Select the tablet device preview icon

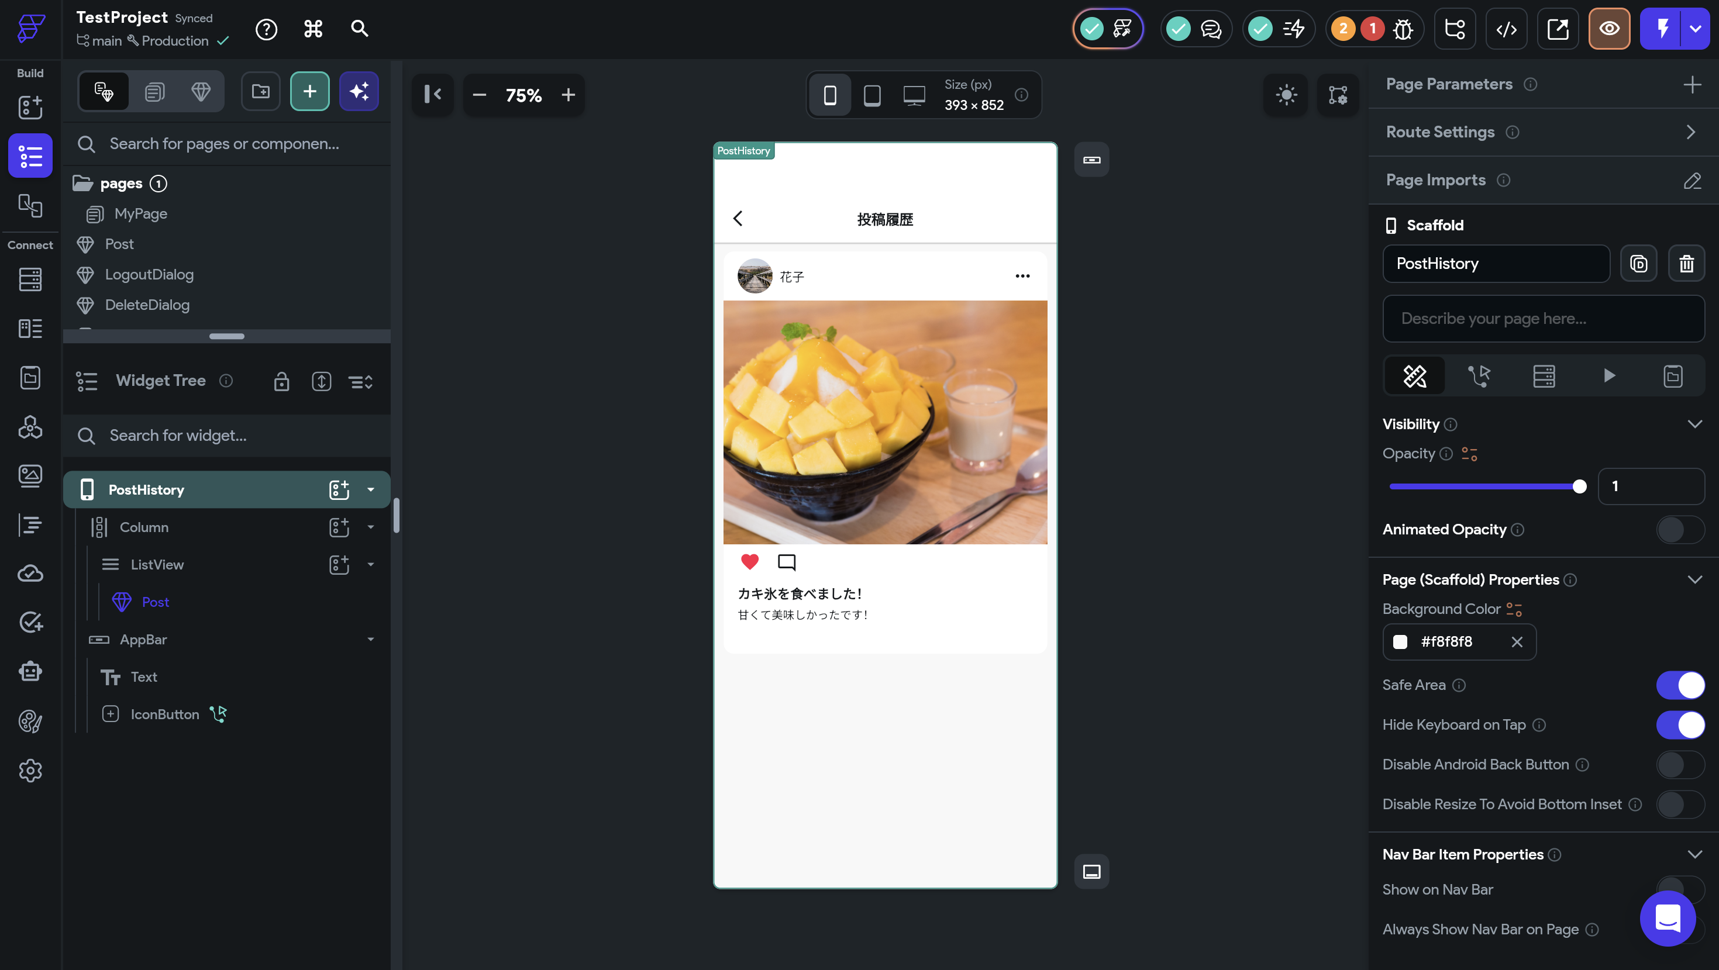(x=871, y=95)
